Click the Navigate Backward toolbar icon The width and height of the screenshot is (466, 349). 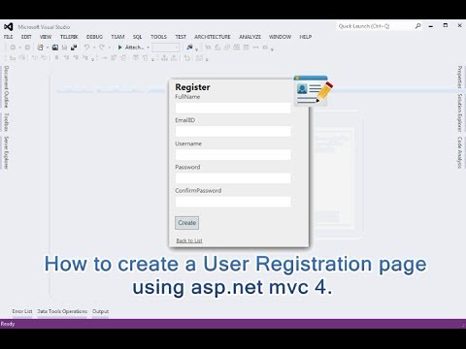click(x=13, y=48)
